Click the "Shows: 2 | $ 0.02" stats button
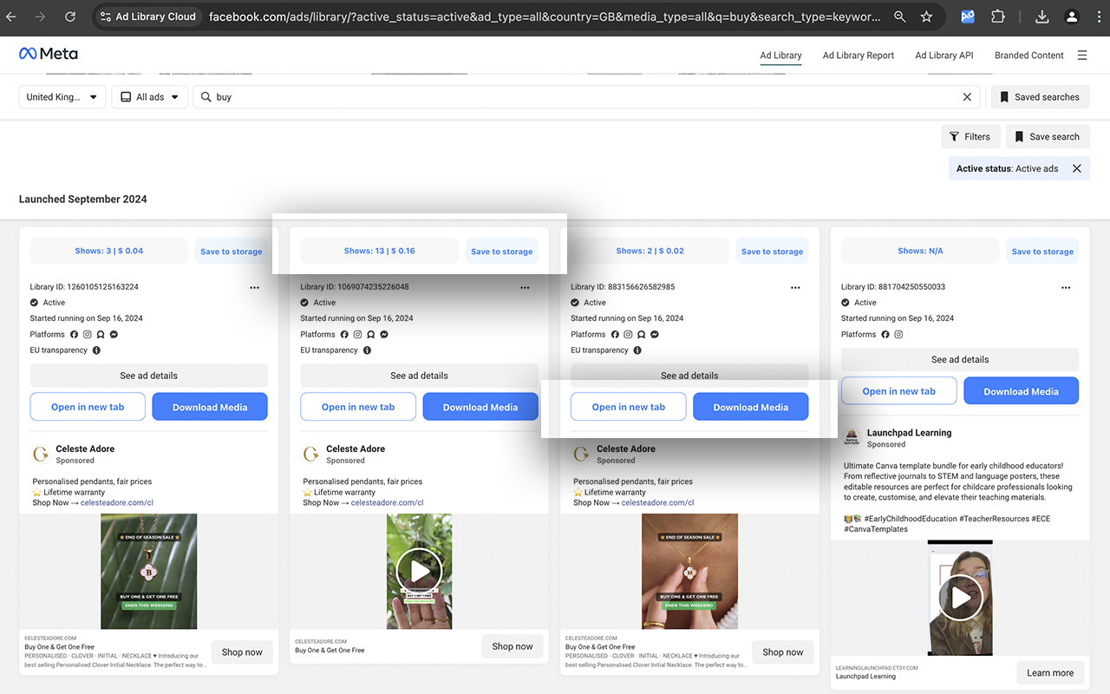This screenshot has height=694, width=1110. (x=650, y=251)
